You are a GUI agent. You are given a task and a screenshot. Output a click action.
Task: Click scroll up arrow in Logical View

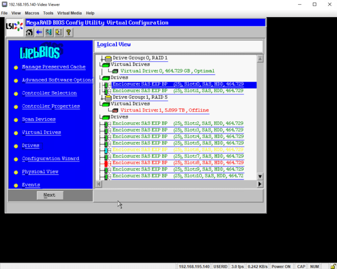(x=260, y=58)
